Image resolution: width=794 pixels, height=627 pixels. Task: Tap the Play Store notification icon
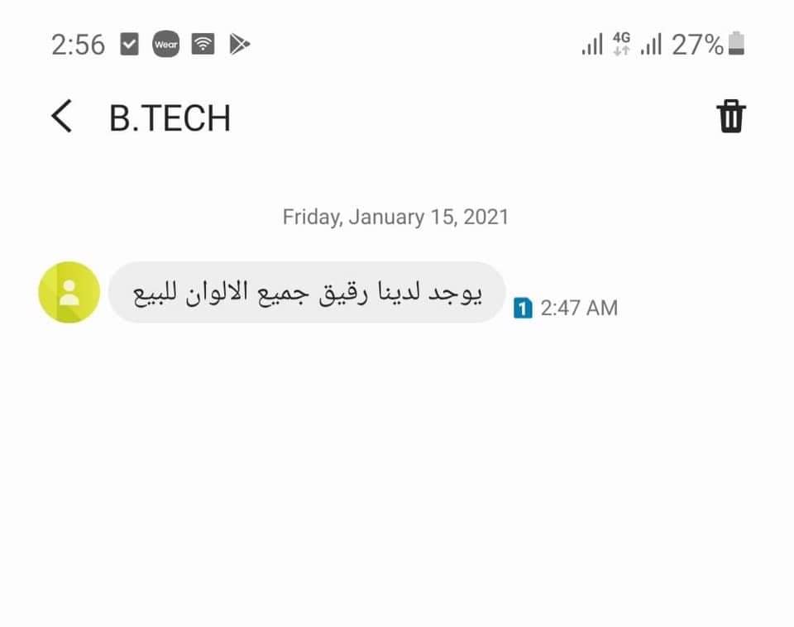(x=240, y=44)
